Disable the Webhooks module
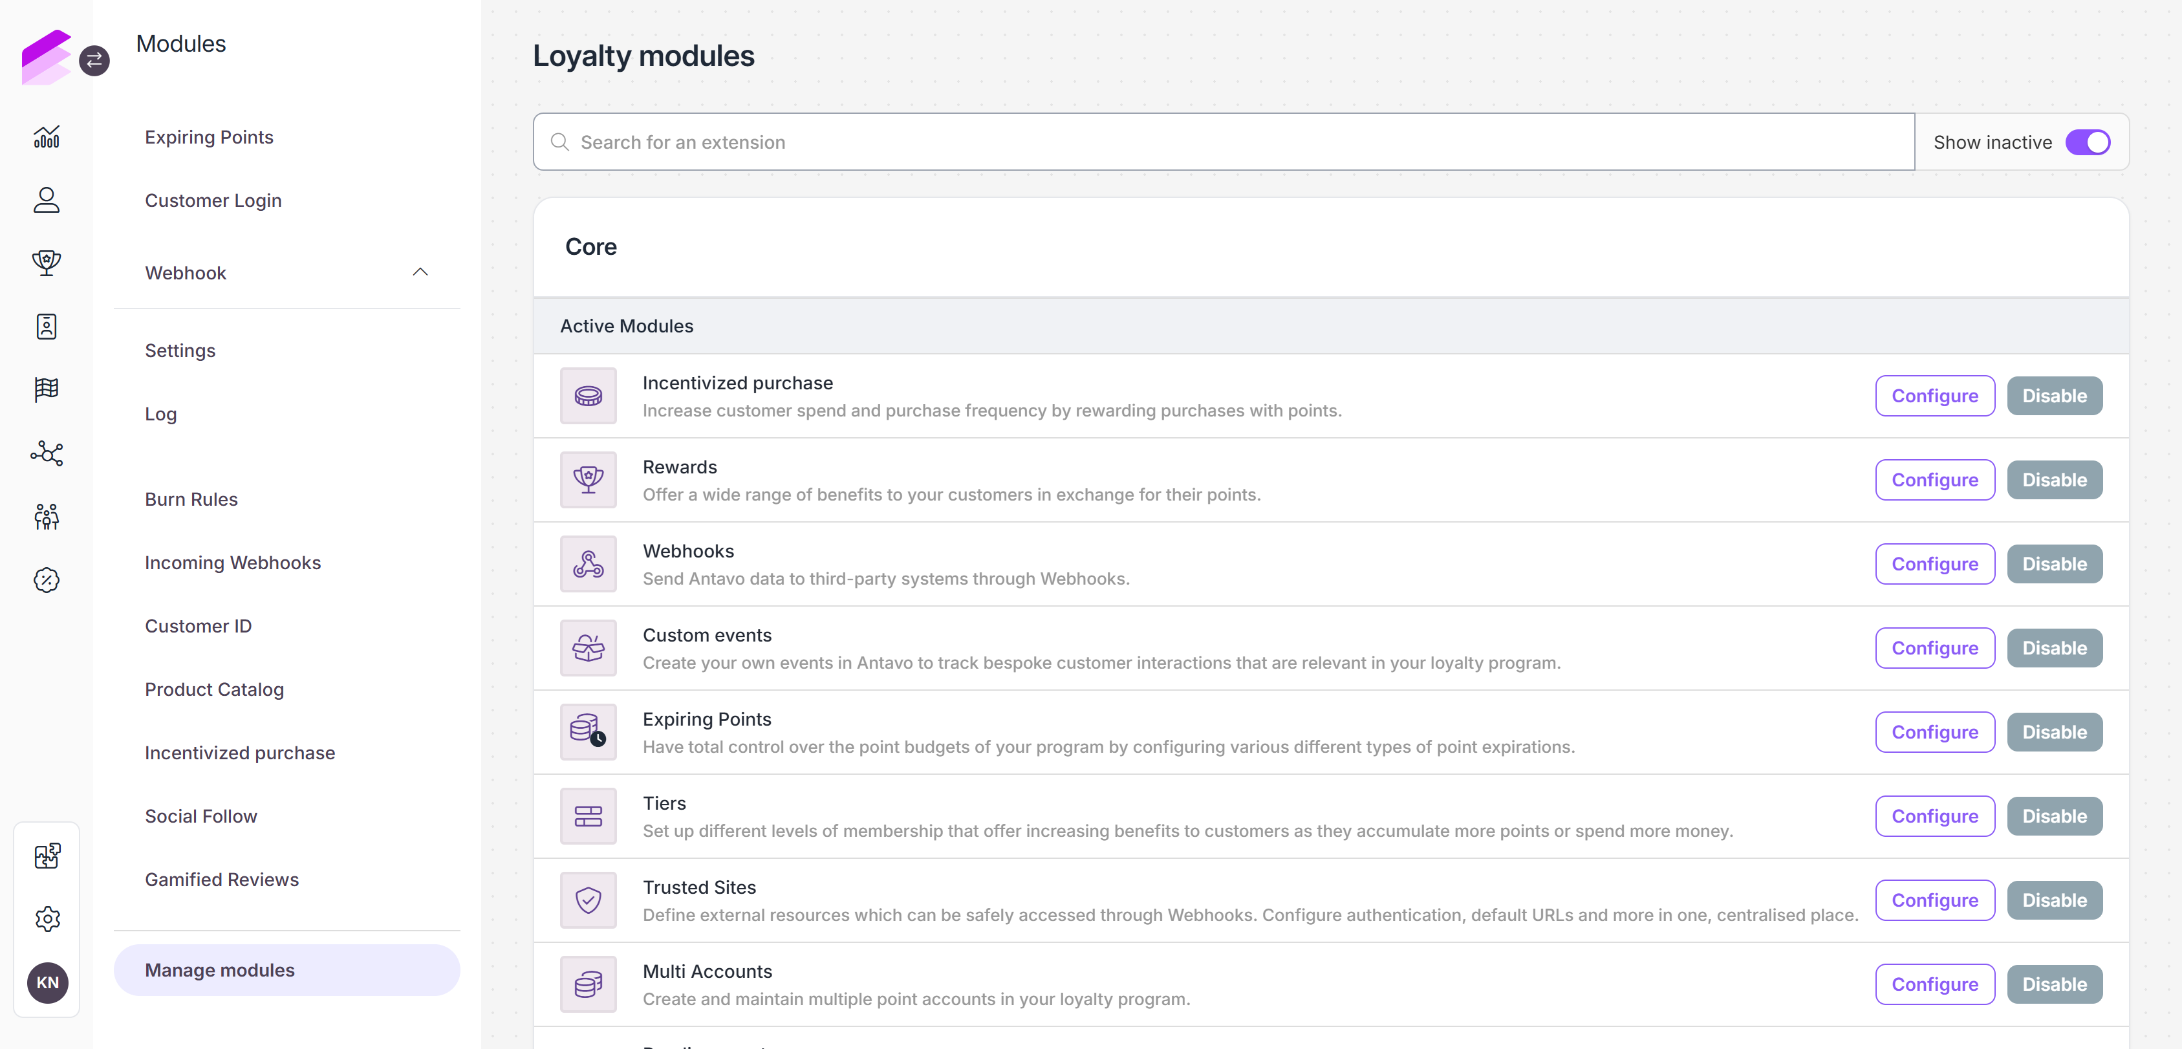 click(x=2054, y=563)
